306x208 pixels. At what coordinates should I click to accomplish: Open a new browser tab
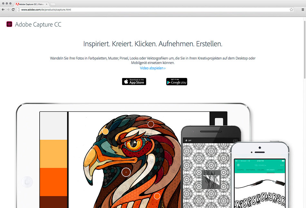[x=53, y=4]
